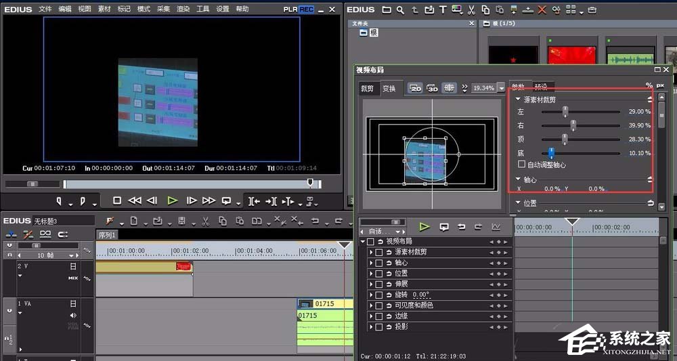Click the 底 crop slider handle
Screen dimensions: 677x361
[x=552, y=154]
